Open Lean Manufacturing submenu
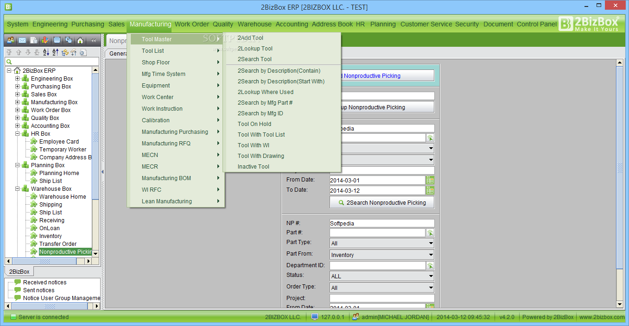The image size is (629, 326). tap(176, 201)
